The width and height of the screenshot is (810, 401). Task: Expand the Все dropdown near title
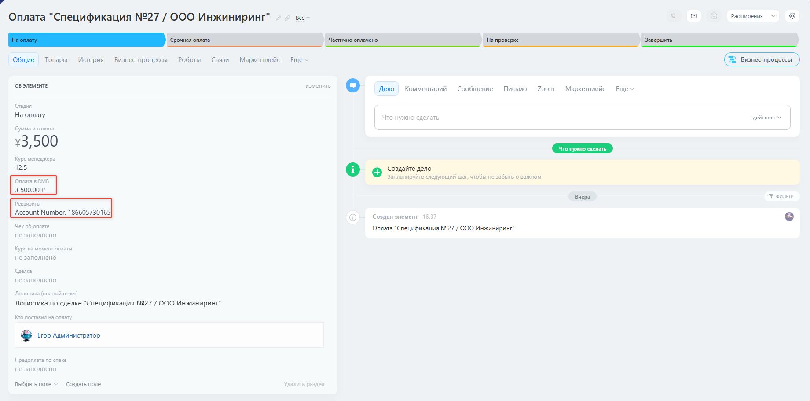302,18
